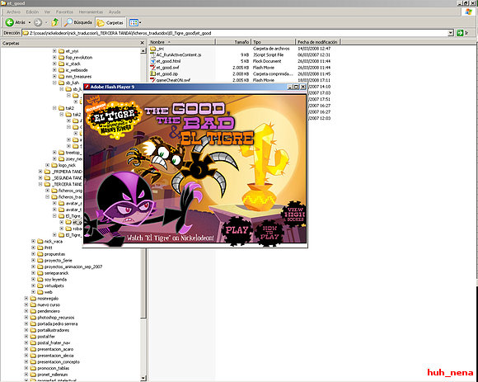Select the gameCheatON.swf file icon
This screenshot has height=382, width=478.
point(153,80)
